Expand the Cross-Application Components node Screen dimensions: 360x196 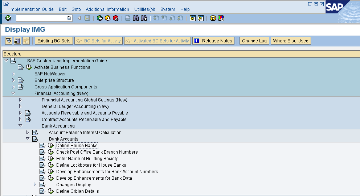(x=13, y=87)
